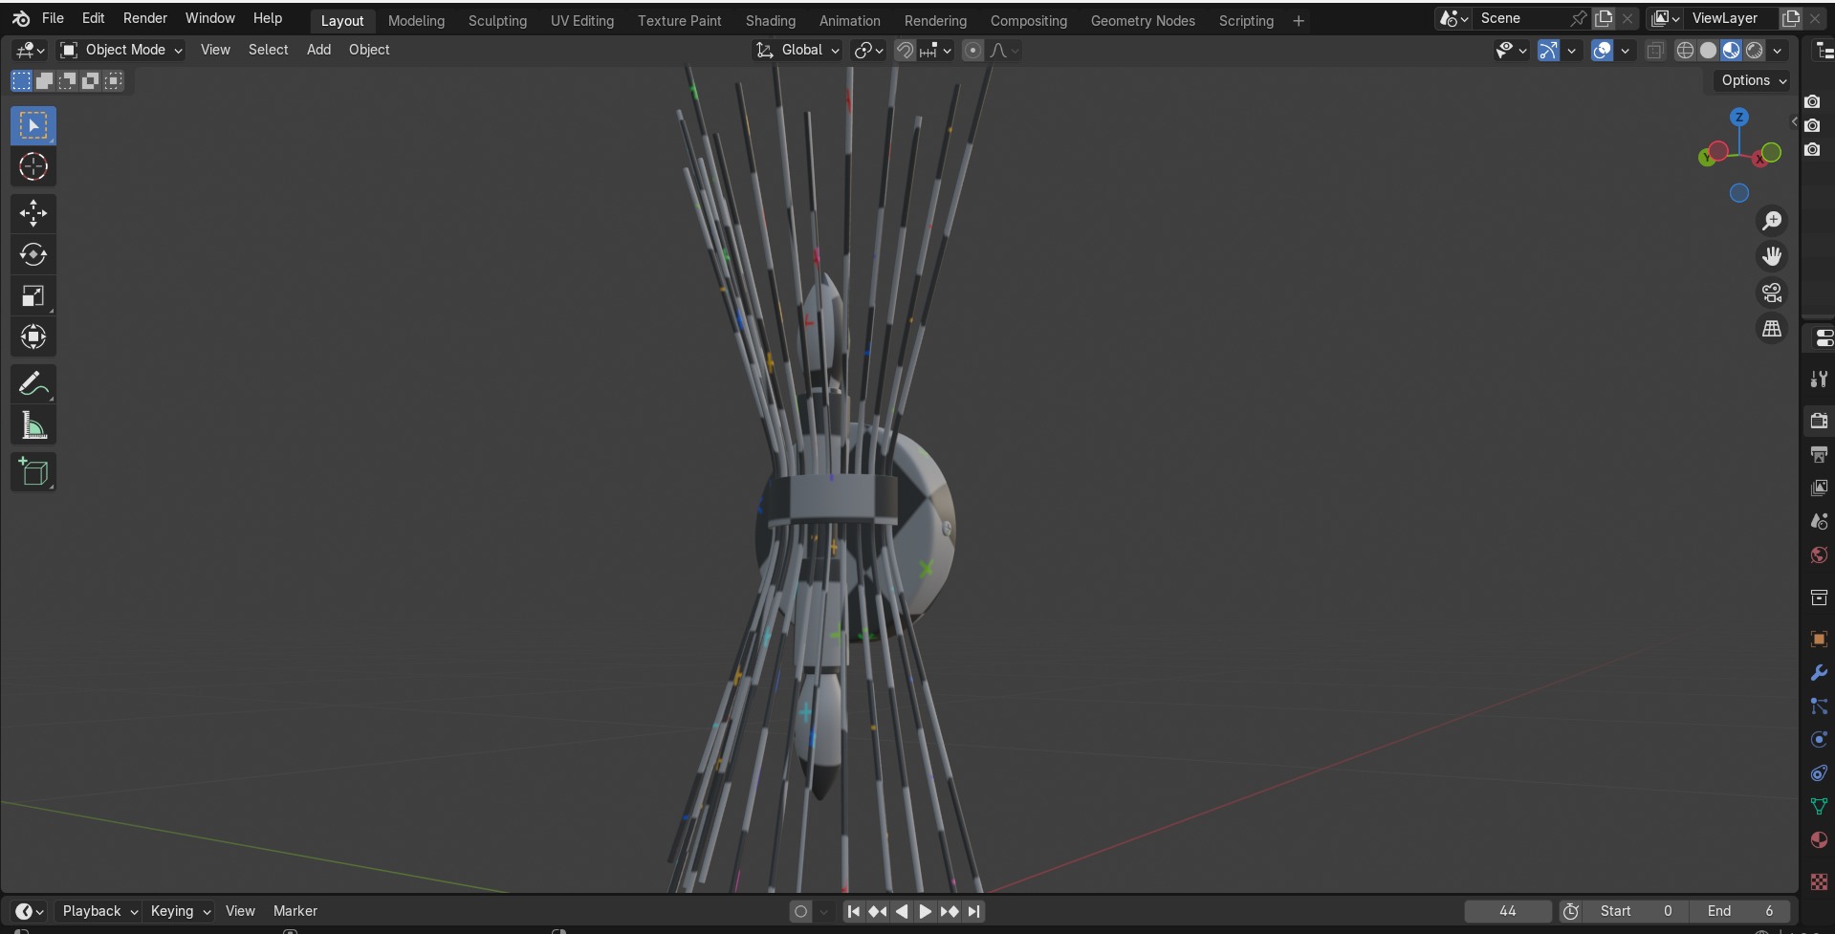The width and height of the screenshot is (1835, 934).
Task: Click the current frame field showing 44
Action: point(1508,911)
